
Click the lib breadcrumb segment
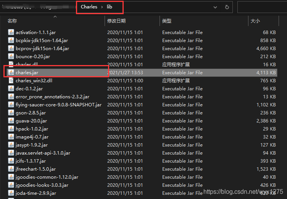pos(110,7)
